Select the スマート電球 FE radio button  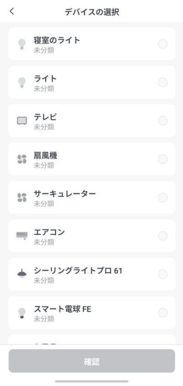(x=162, y=313)
